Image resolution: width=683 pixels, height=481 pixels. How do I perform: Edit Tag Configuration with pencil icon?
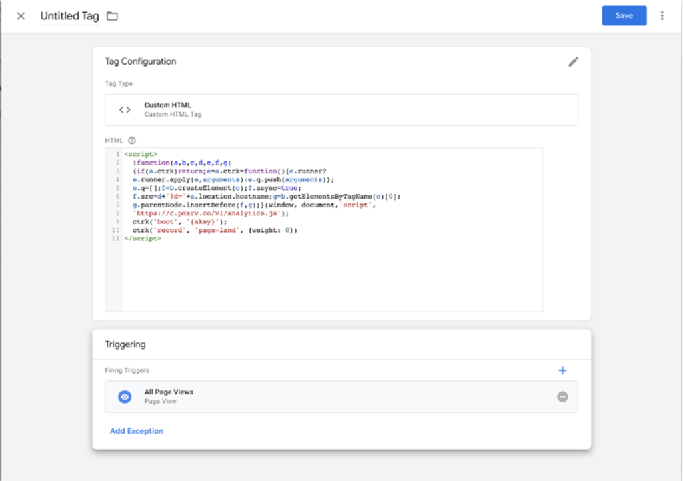[x=573, y=62]
